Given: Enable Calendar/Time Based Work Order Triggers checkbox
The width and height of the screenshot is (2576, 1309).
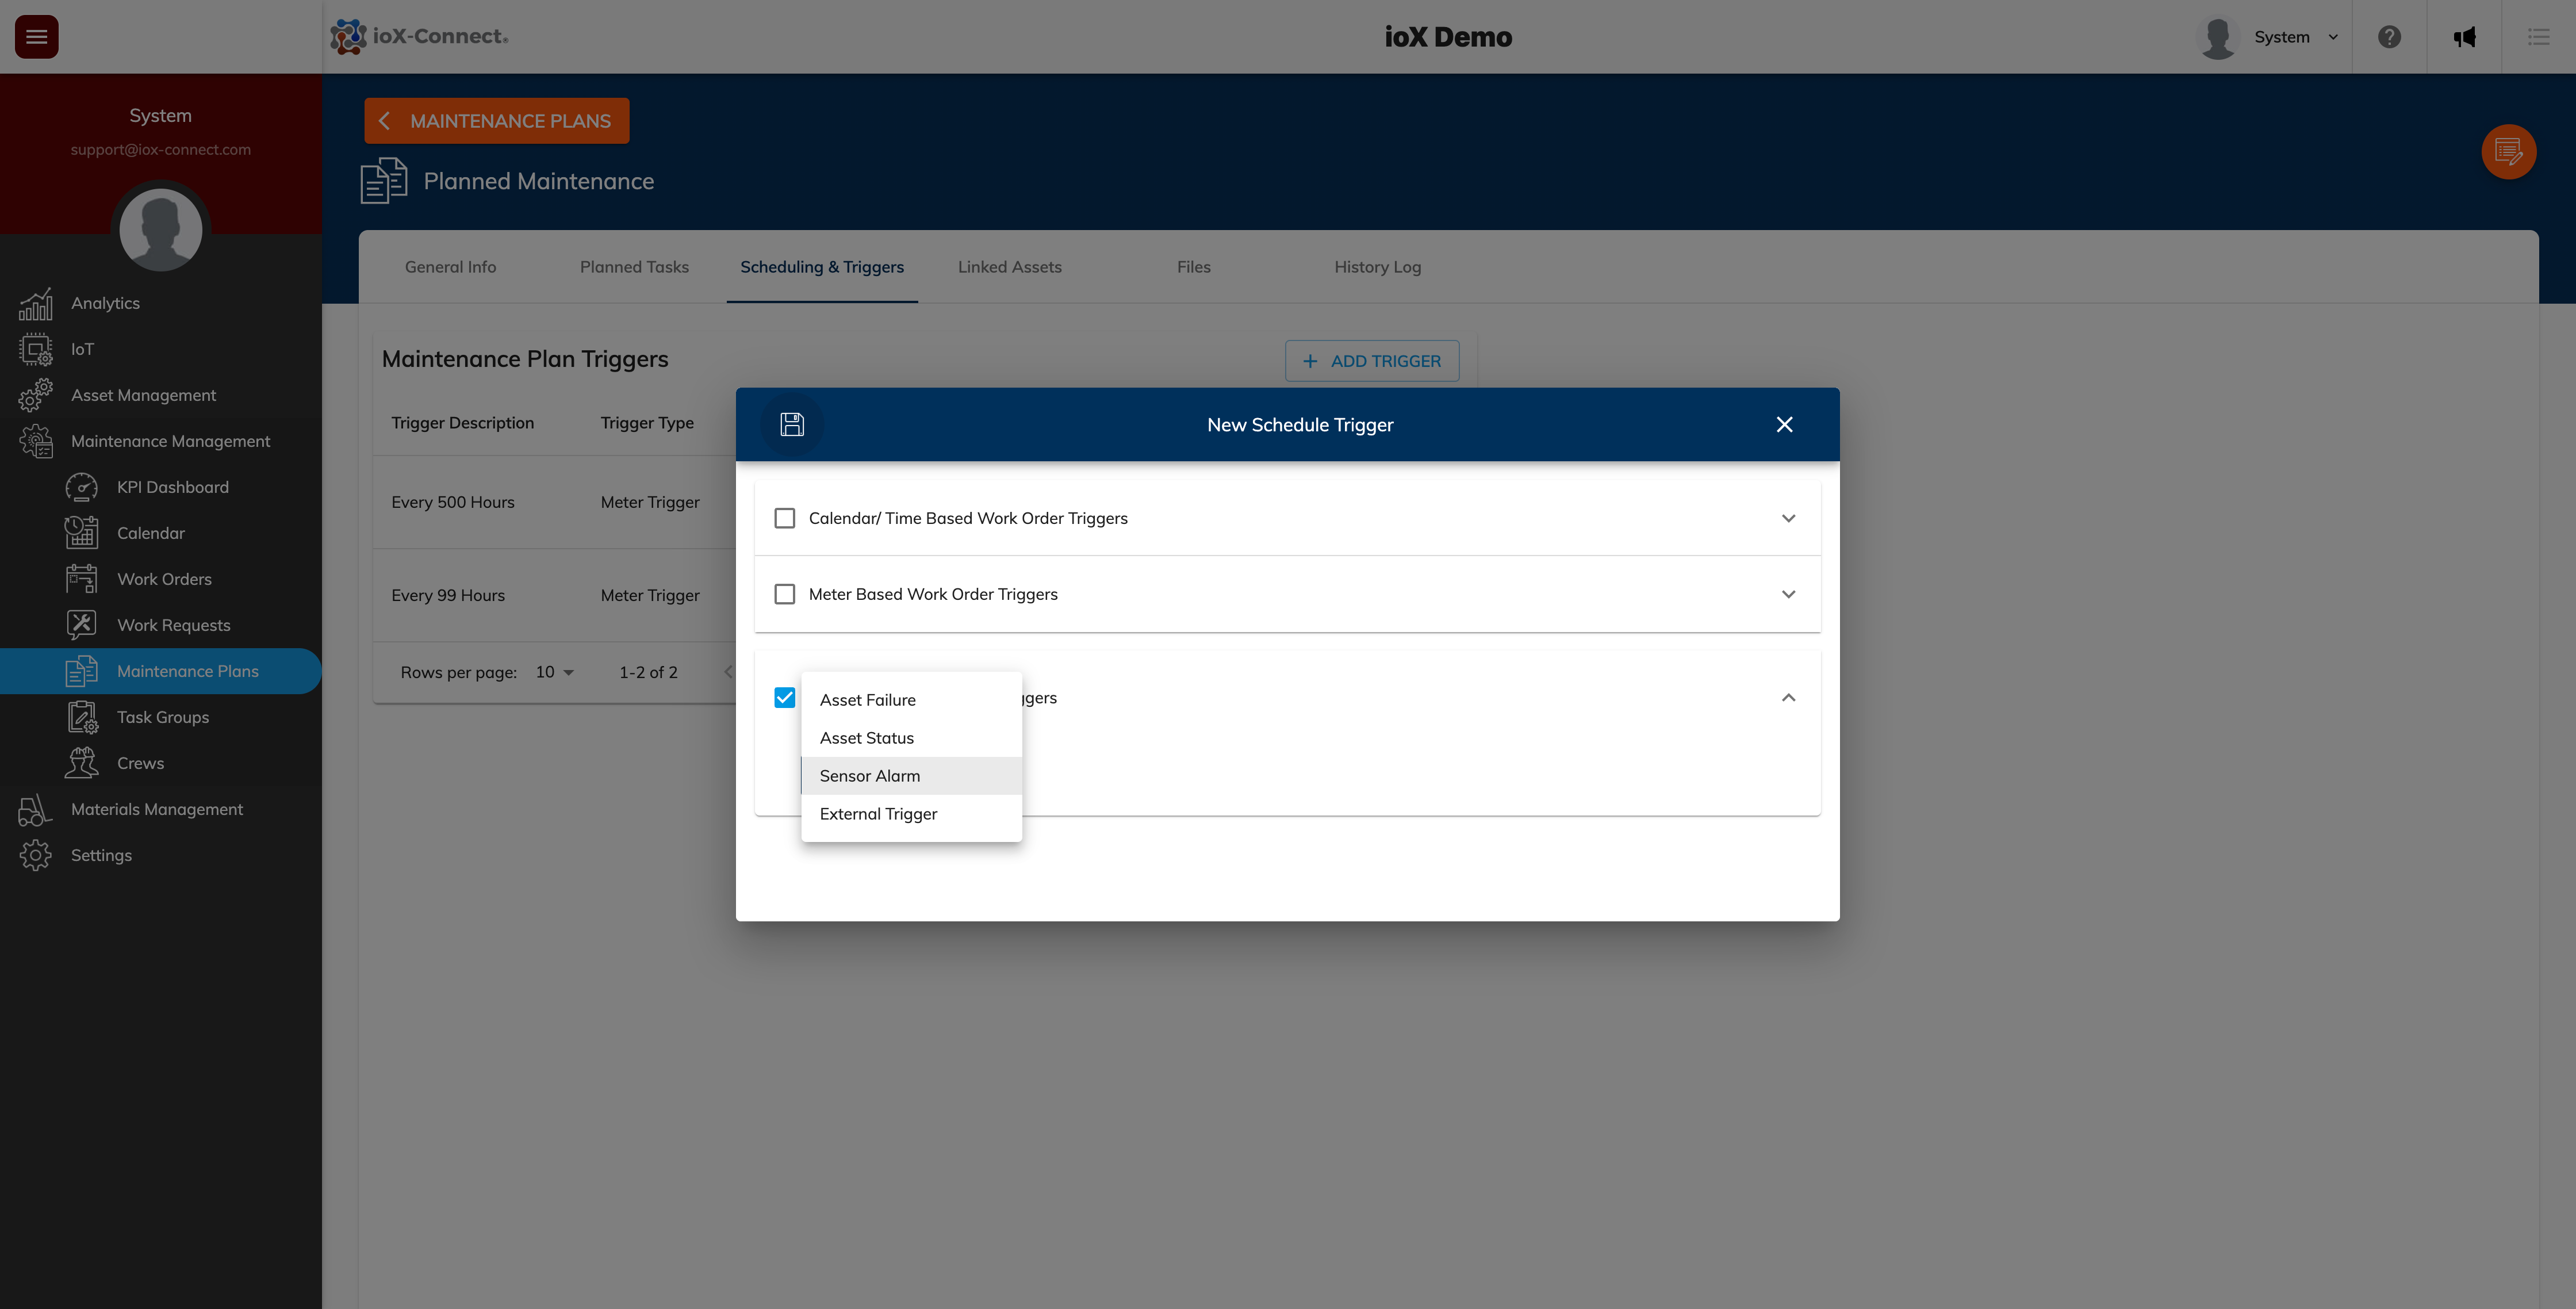Looking at the screenshot, I should point(784,518).
